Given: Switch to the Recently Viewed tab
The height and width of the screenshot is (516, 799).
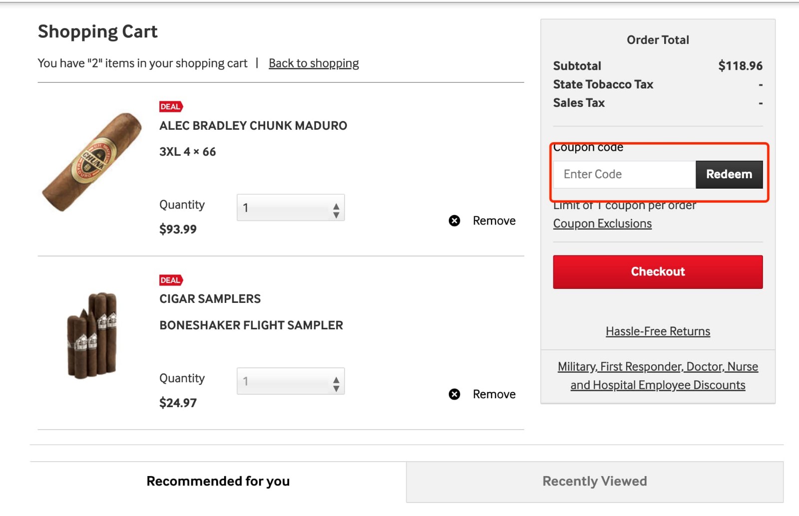Looking at the screenshot, I should pyautogui.click(x=594, y=481).
